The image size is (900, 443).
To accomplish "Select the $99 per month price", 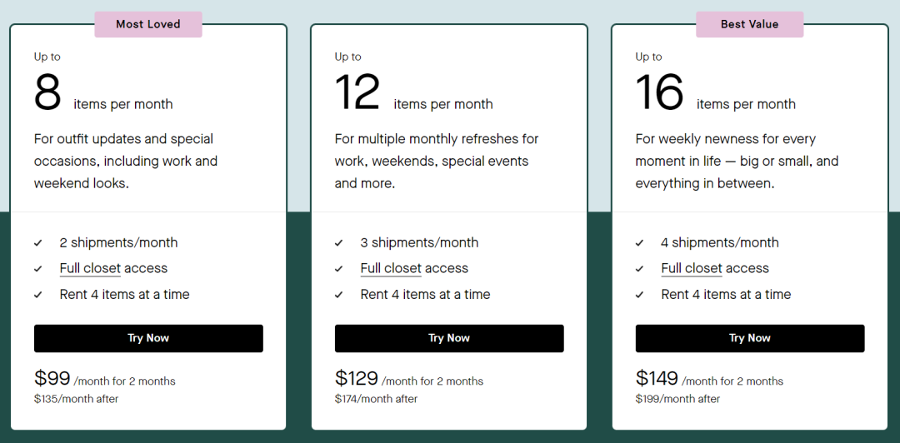I will 52,378.
